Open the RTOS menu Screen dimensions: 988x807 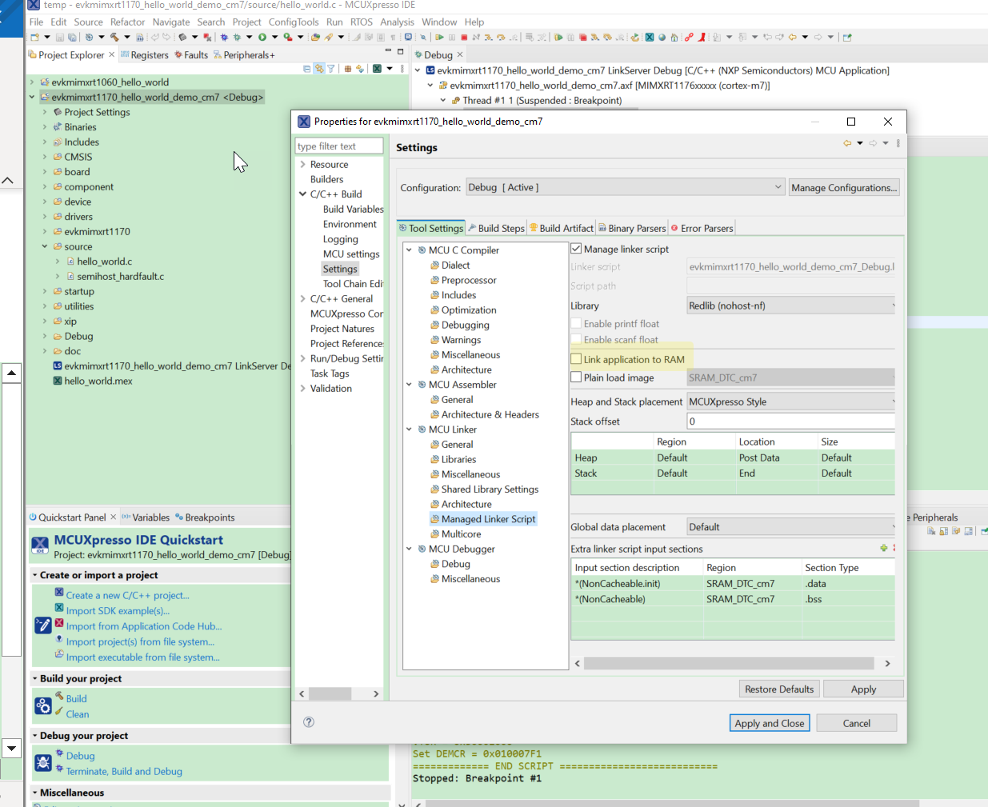point(361,22)
